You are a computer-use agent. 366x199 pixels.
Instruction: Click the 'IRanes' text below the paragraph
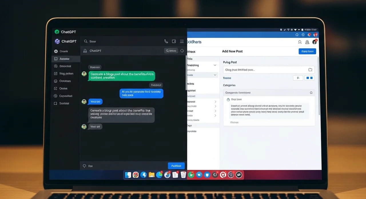click(x=234, y=122)
